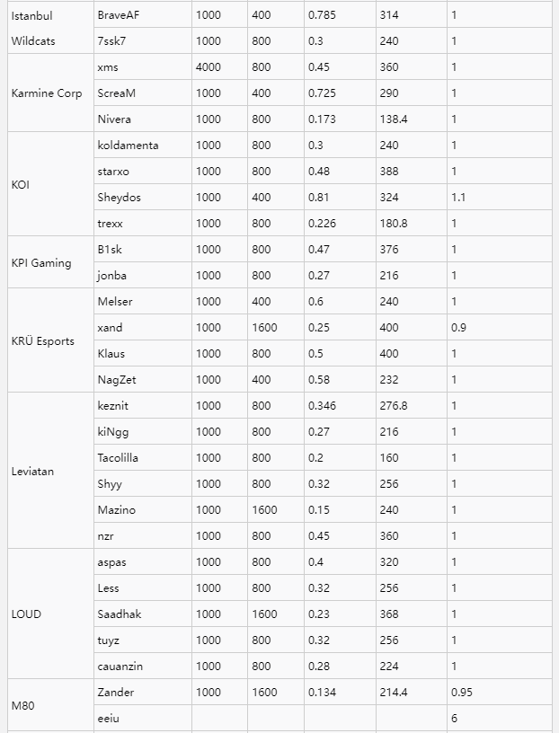Click player name BraveAF
559x733 pixels.
pyautogui.click(x=119, y=15)
